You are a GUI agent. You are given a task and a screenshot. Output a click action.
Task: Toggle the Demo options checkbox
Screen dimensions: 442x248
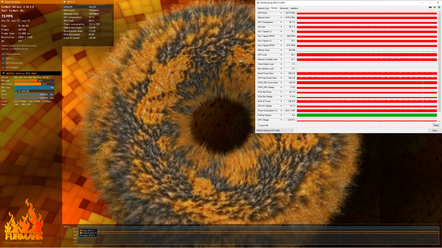(x=3, y=54)
